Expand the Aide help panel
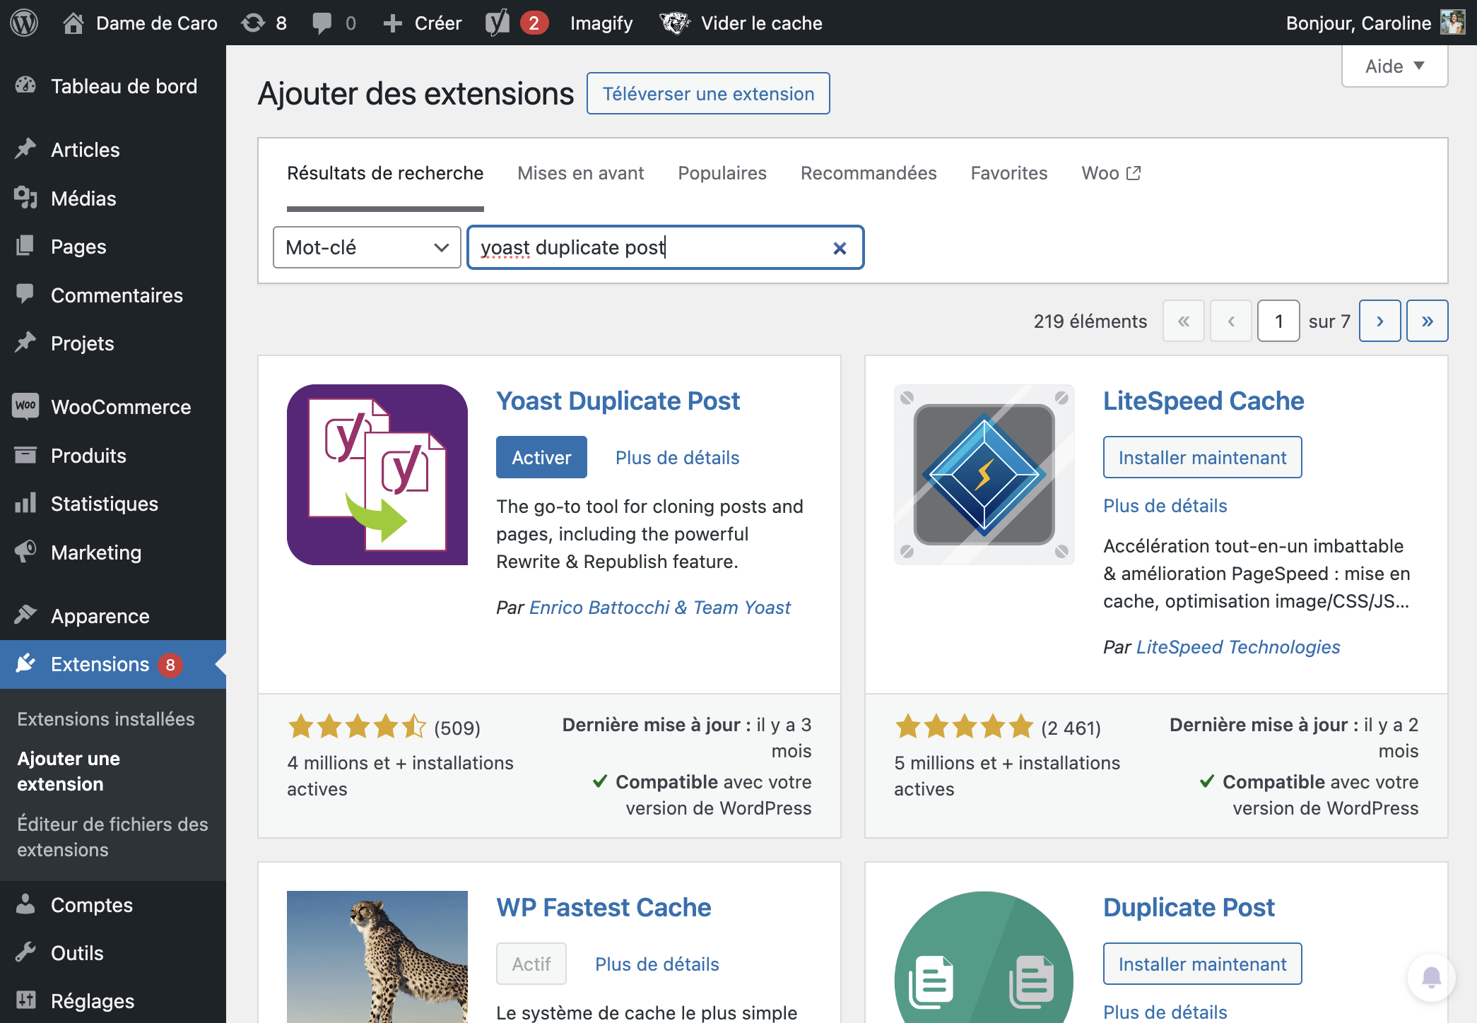 click(1394, 66)
